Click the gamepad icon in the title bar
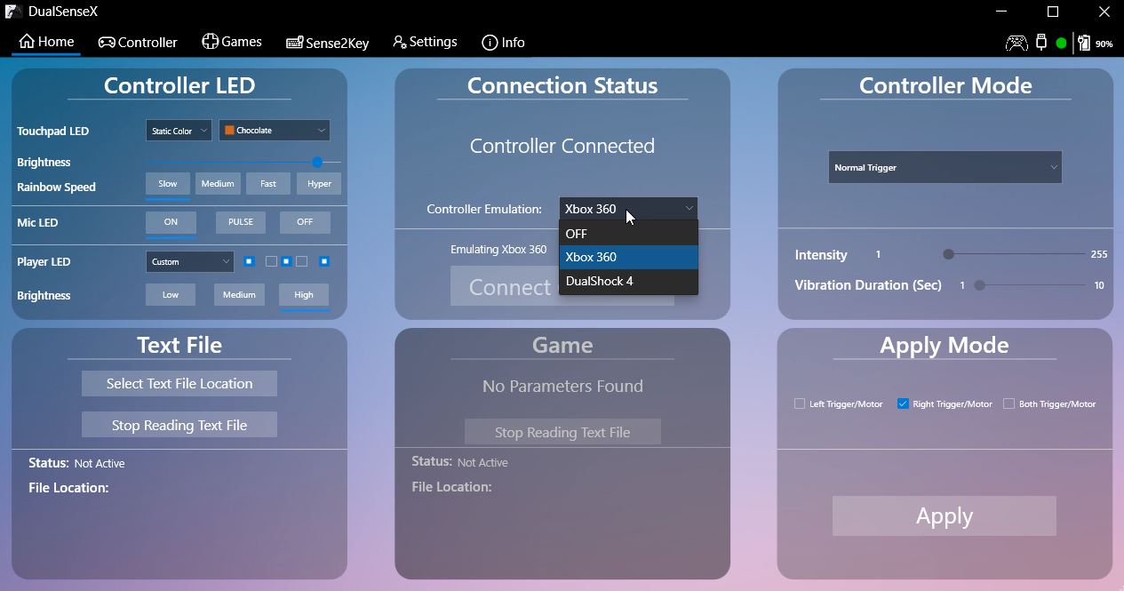The image size is (1124, 591). 1016,42
